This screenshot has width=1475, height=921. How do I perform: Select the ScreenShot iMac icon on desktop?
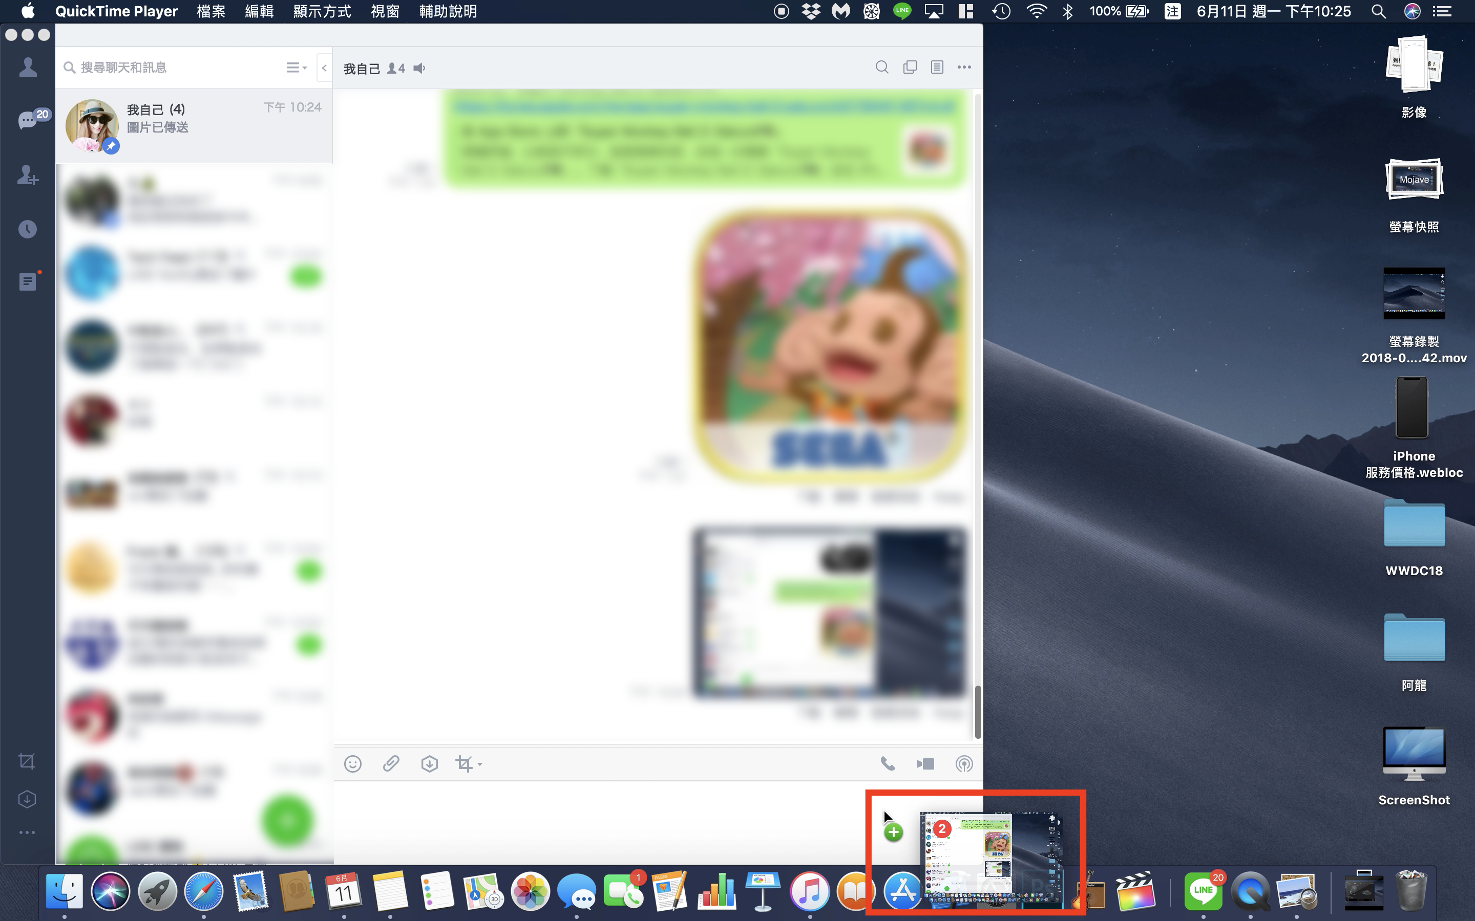1414,766
